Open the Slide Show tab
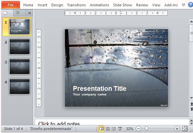Viewport: 193px width, 133px height. pyautogui.click(x=122, y=5)
